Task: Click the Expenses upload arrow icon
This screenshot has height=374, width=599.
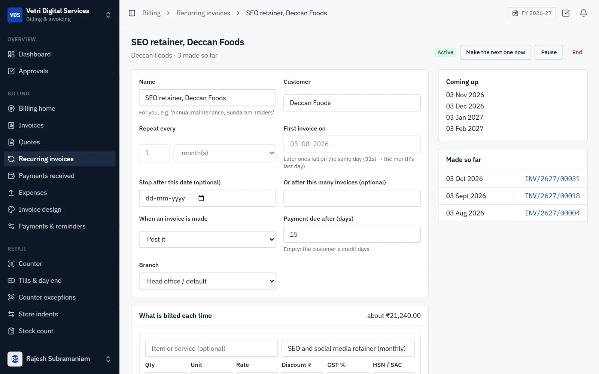Action: pos(11,193)
